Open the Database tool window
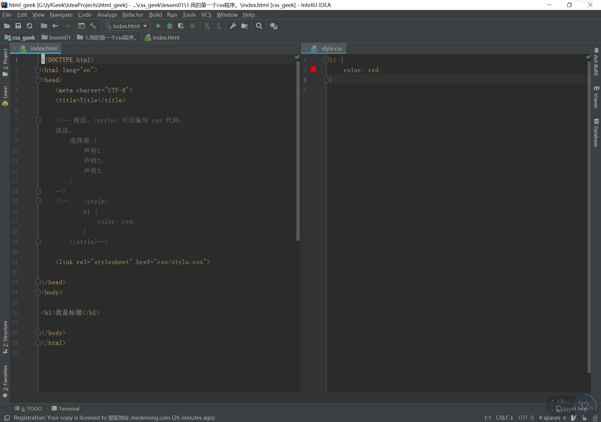Viewport: 601px width, 422px height. point(596,133)
